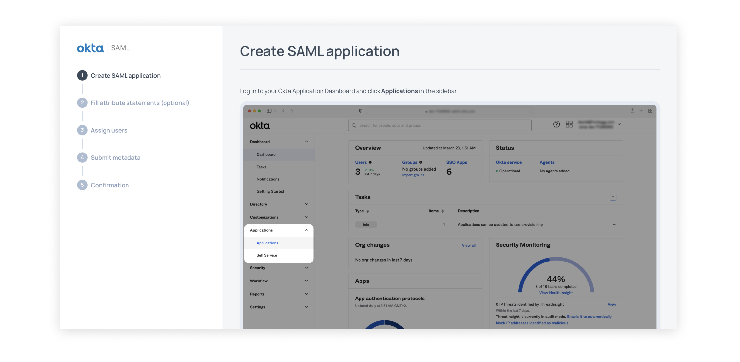The image size is (740, 362).
Task: Expand the Directory sidebar section
Action: (306, 204)
